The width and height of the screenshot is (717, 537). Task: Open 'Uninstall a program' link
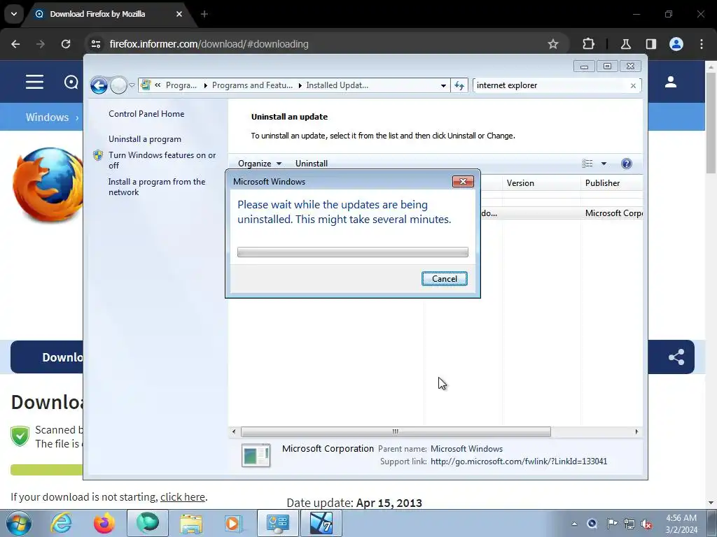click(x=144, y=139)
